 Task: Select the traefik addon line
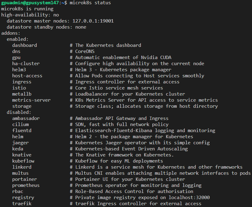pyautogui.click(x=22, y=203)
